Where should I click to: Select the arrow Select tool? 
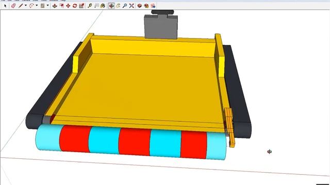(x=5, y=6)
